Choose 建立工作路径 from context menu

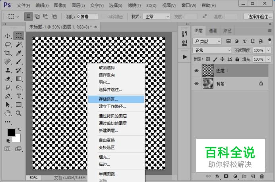[x=116, y=106]
